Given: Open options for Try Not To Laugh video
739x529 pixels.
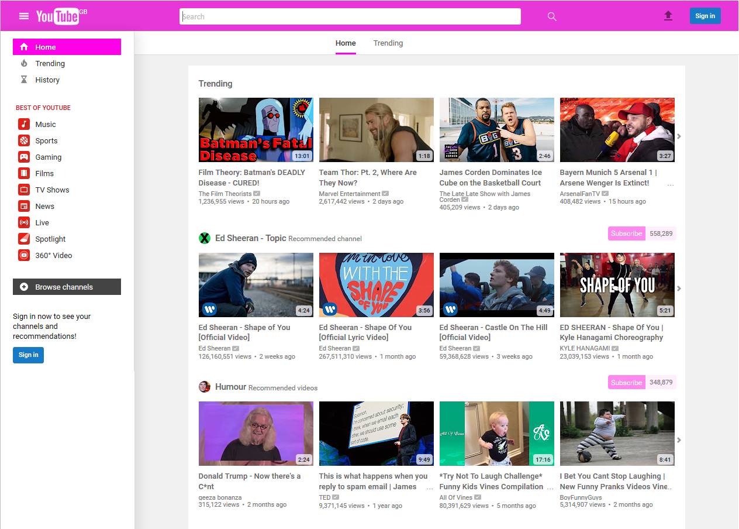Looking at the screenshot, I should [550, 488].
